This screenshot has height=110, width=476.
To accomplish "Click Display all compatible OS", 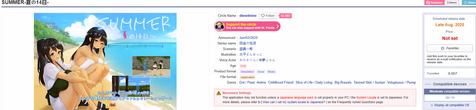I will click(x=450, y=105).
